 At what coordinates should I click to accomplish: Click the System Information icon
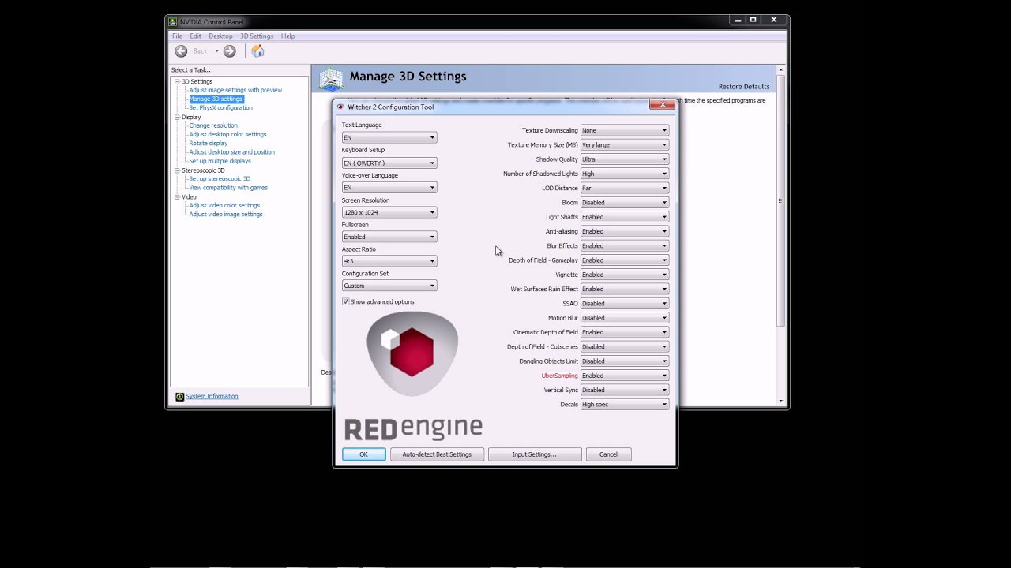point(179,397)
